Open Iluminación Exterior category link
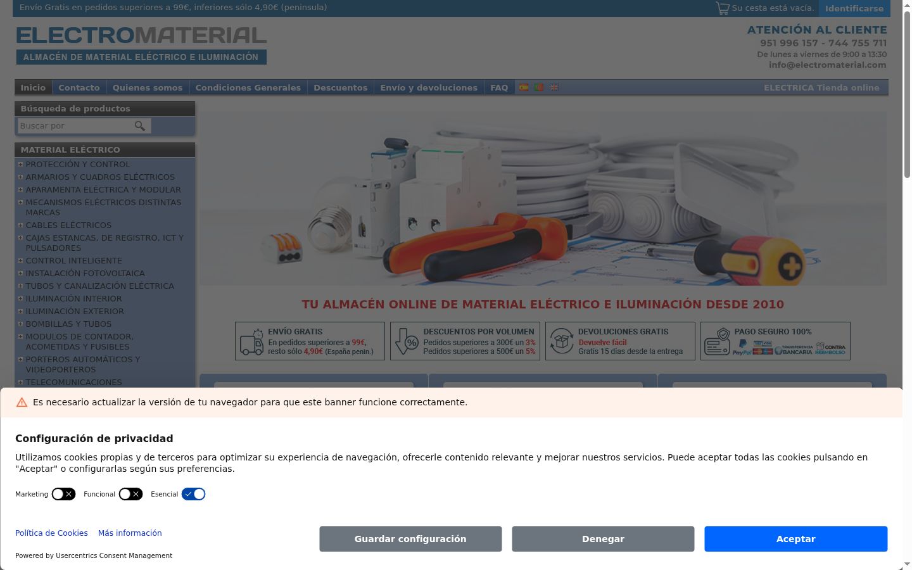The height and width of the screenshot is (570, 912). pos(75,311)
